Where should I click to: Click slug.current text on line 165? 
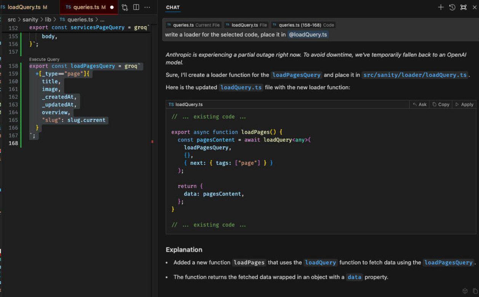(86, 120)
